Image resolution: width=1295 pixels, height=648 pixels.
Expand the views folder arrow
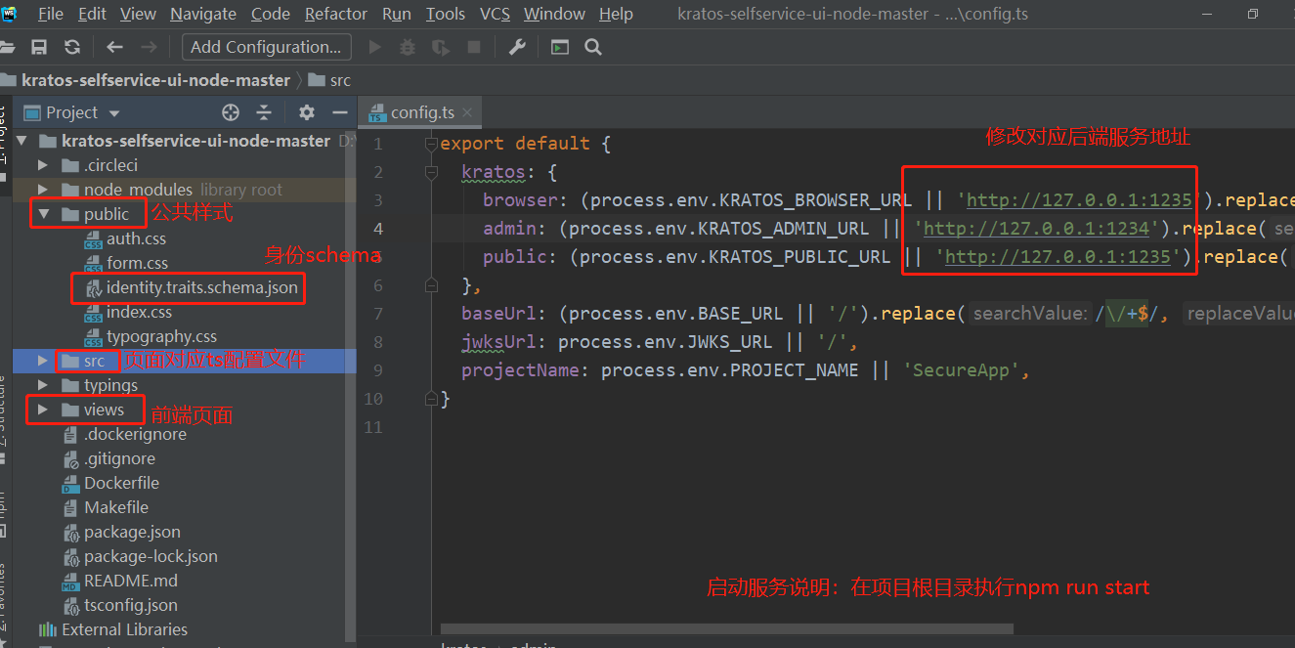(43, 410)
